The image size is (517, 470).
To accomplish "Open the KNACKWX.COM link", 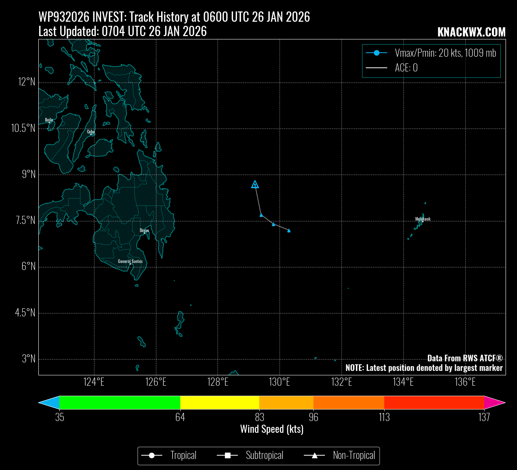I will coord(471,32).
